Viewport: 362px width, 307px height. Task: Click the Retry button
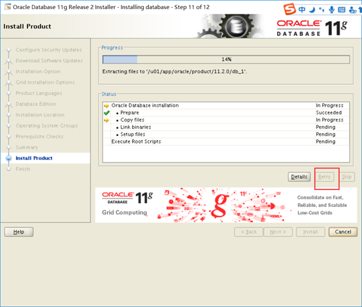tap(324, 177)
